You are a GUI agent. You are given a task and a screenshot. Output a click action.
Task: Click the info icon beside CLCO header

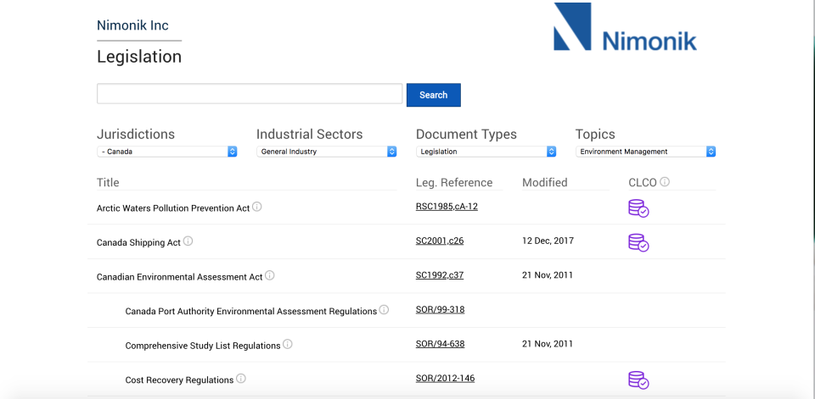point(665,182)
